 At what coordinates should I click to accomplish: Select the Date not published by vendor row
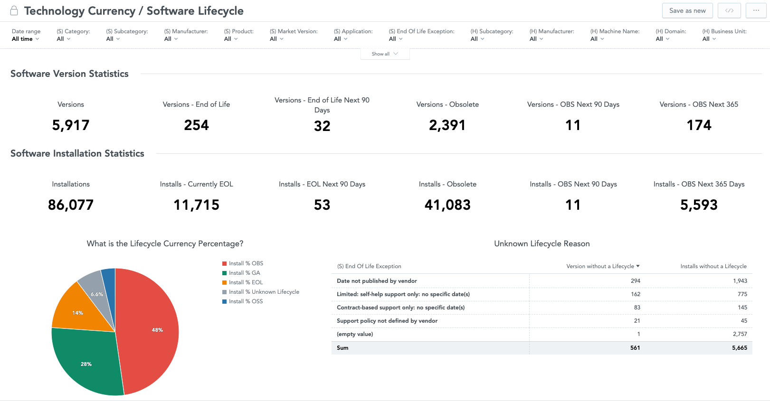377,281
